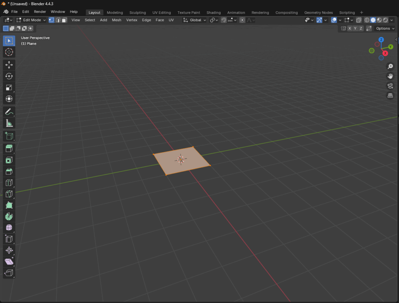Switch to material preview shading
The width and height of the screenshot is (399, 303).
click(380, 20)
